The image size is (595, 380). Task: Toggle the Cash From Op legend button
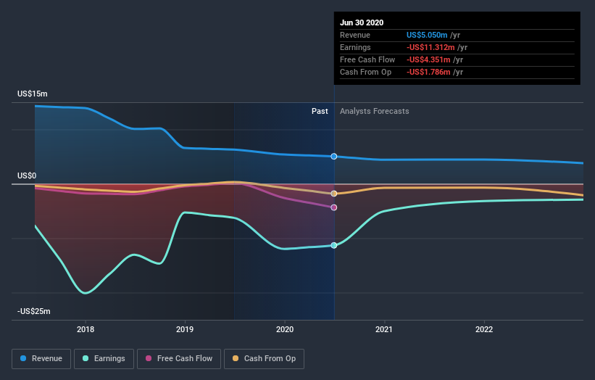point(264,359)
